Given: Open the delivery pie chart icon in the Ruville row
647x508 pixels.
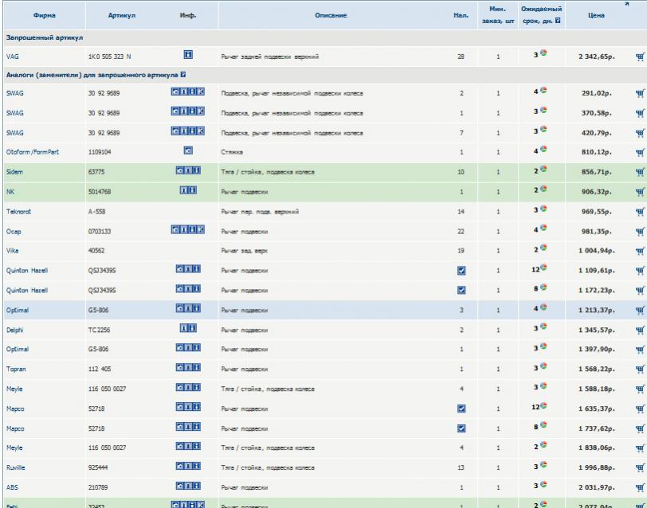Looking at the screenshot, I should point(543,465).
